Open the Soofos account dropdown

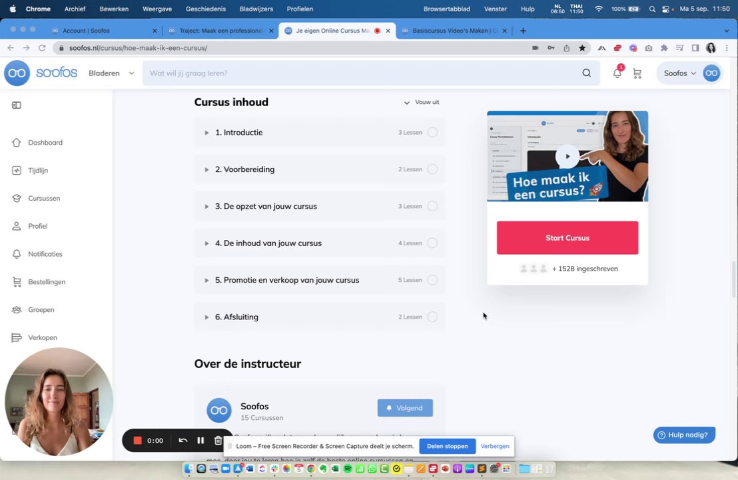point(679,73)
